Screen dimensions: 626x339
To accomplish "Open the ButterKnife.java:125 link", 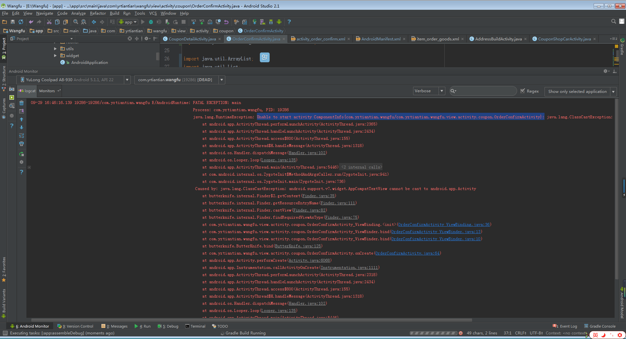I will coord(298,246).
